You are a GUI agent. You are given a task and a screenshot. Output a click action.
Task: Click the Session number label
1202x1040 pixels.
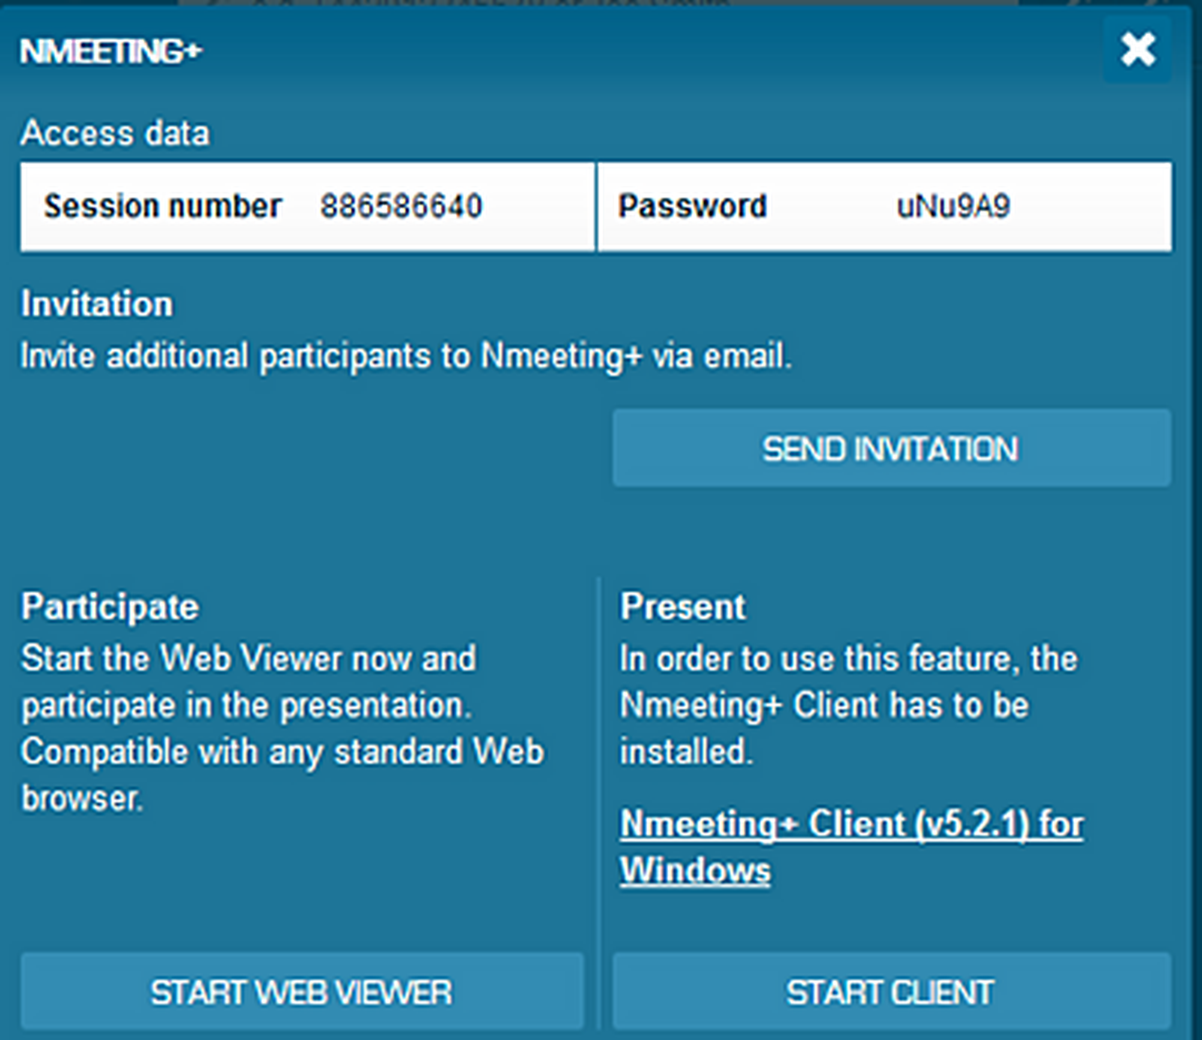tap(162, 206)
